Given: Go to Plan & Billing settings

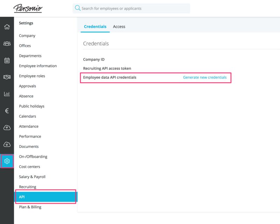Looking at the screenshot, I should point(30,207).
